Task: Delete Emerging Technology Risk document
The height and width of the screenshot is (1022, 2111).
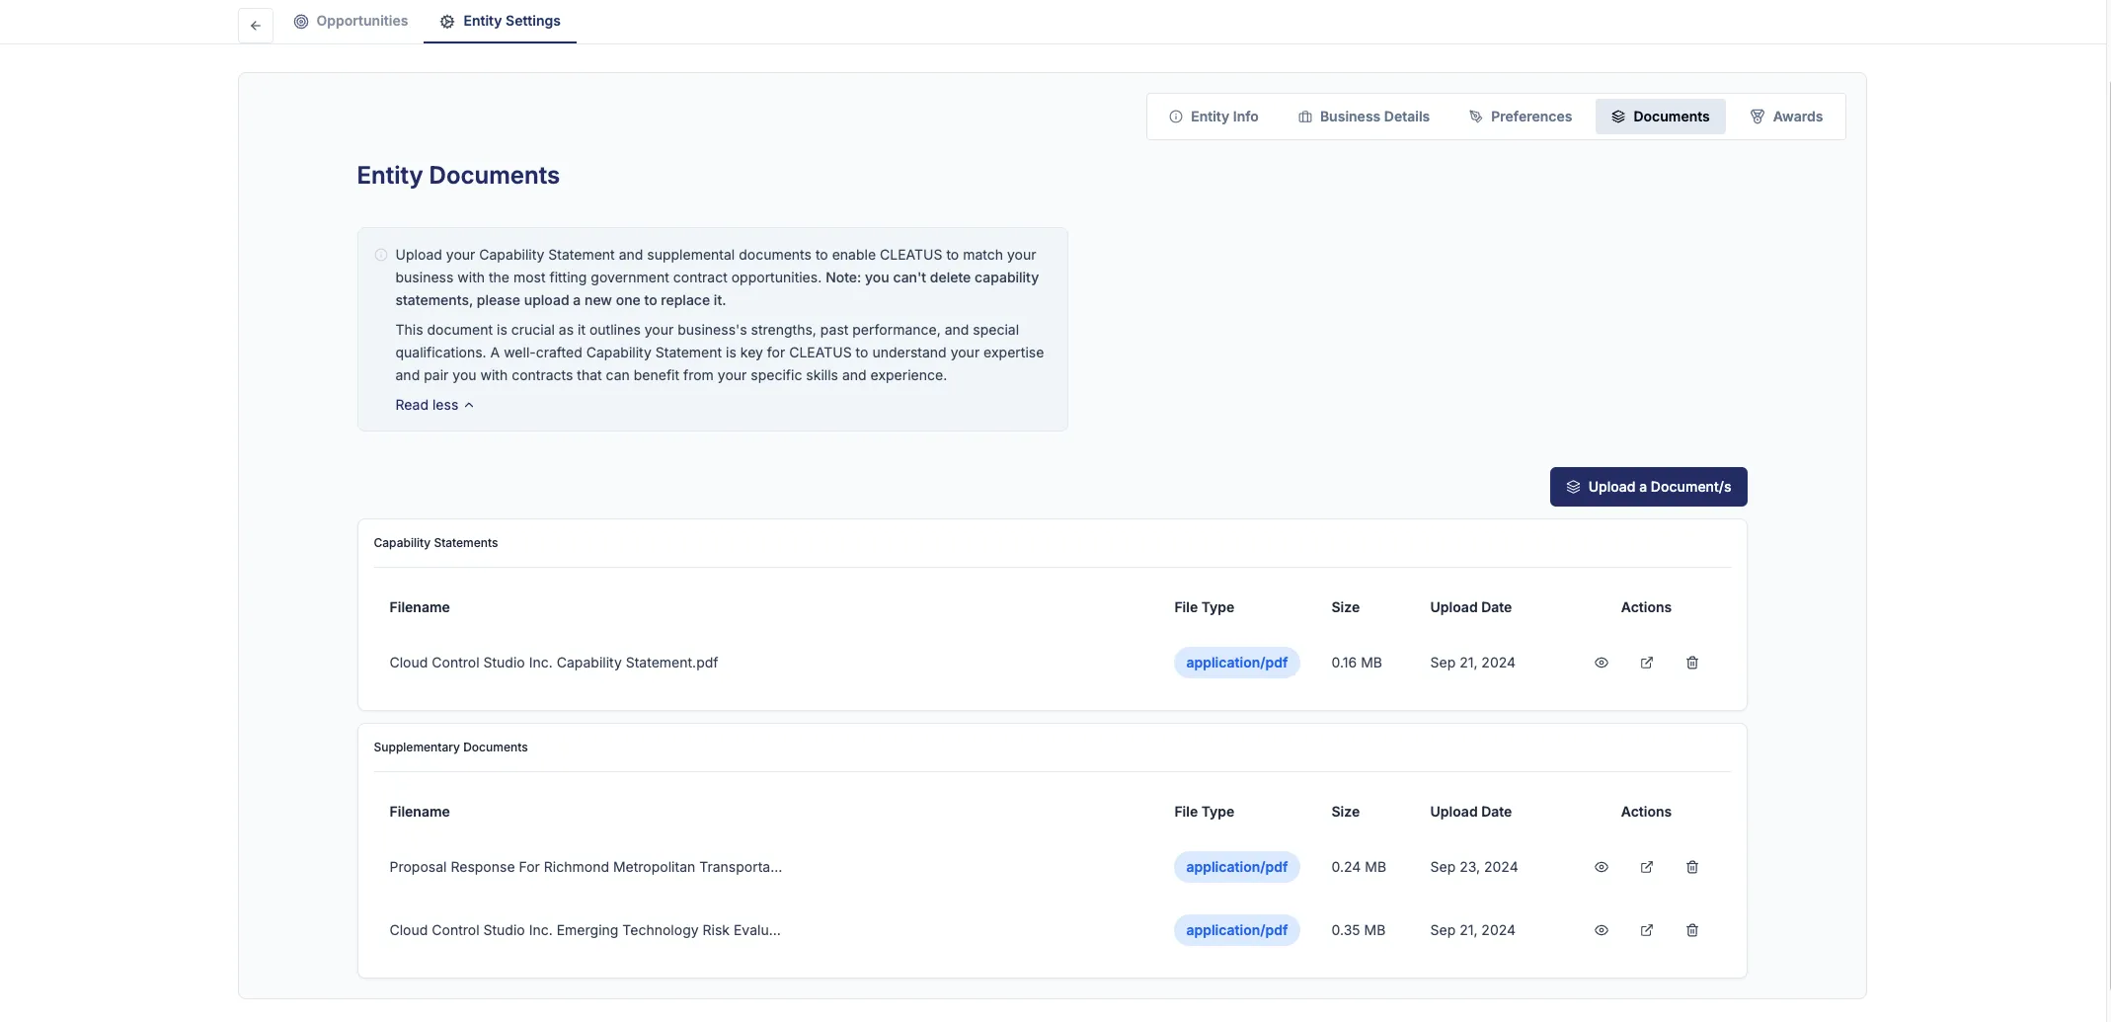Action: (x=1692, y=930)
